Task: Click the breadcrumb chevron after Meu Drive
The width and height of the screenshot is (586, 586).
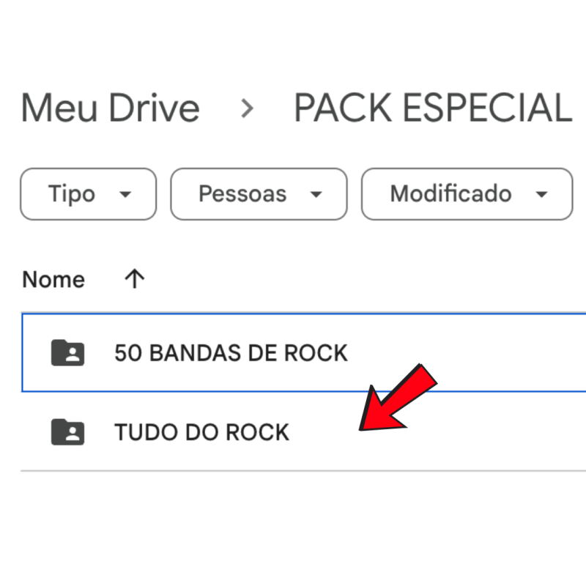Action: [x=247, y=108]
